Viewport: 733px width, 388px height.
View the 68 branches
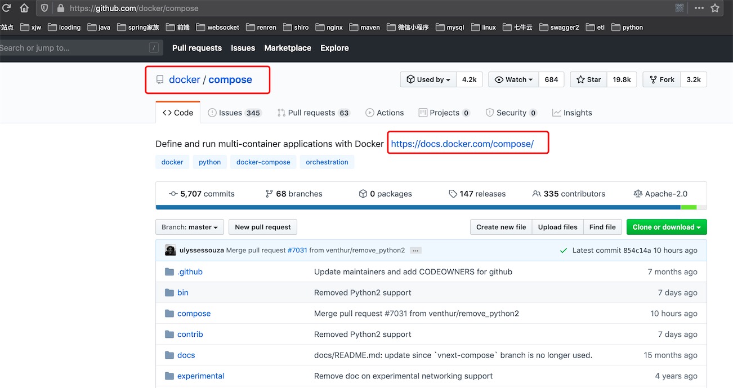pos(294,194)
